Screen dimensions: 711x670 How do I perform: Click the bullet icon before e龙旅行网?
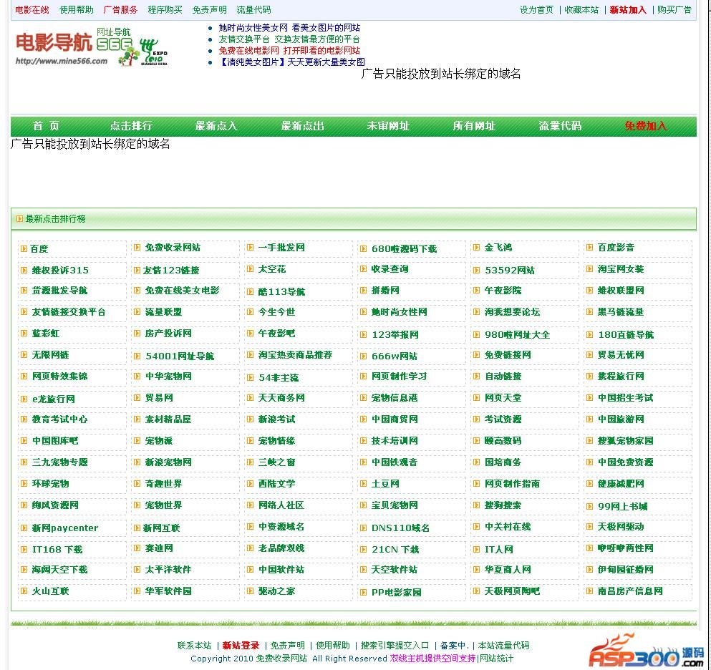24,399
